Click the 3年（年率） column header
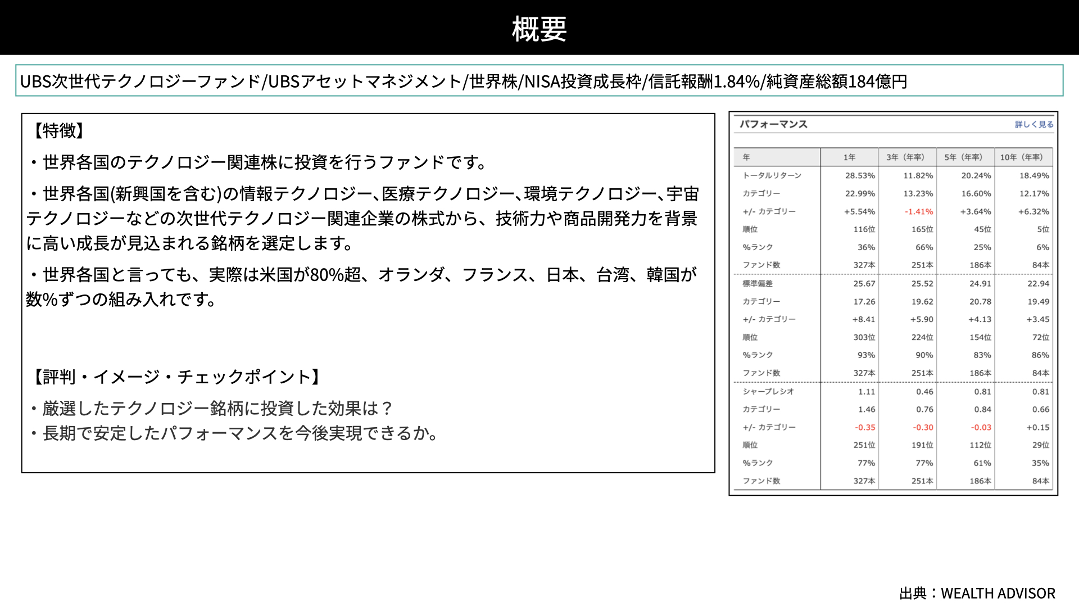The width and height of the screenshot is (1079, 607). pyautogui.click(x=906, y=157)
